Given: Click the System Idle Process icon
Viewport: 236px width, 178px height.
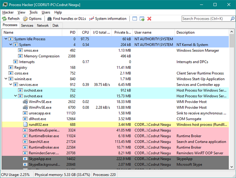Looking at the screenshot, I should [11, 39].
